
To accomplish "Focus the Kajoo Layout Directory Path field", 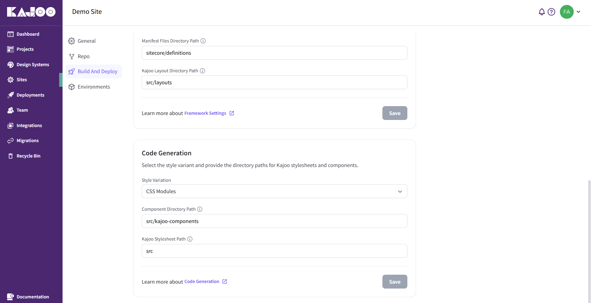I will point(274,82).
